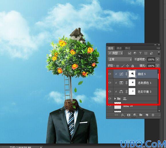This screenshot has width=166, height=148.
Task: Open the fx layer style menu
Action: [123, 115]
